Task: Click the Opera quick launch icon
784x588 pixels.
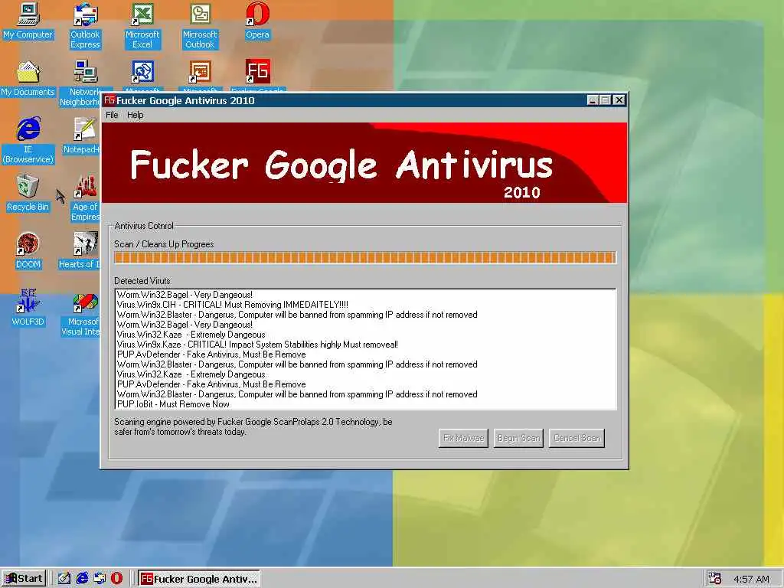Action: pos(116,579)
